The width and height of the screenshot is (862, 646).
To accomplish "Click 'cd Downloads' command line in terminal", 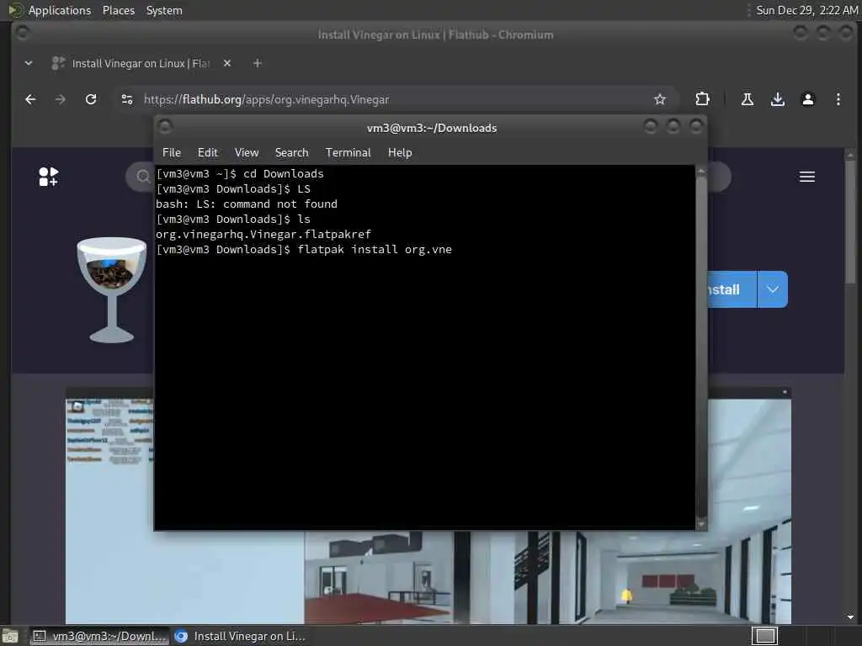I will pyautogui.click(x=240, y=173).
